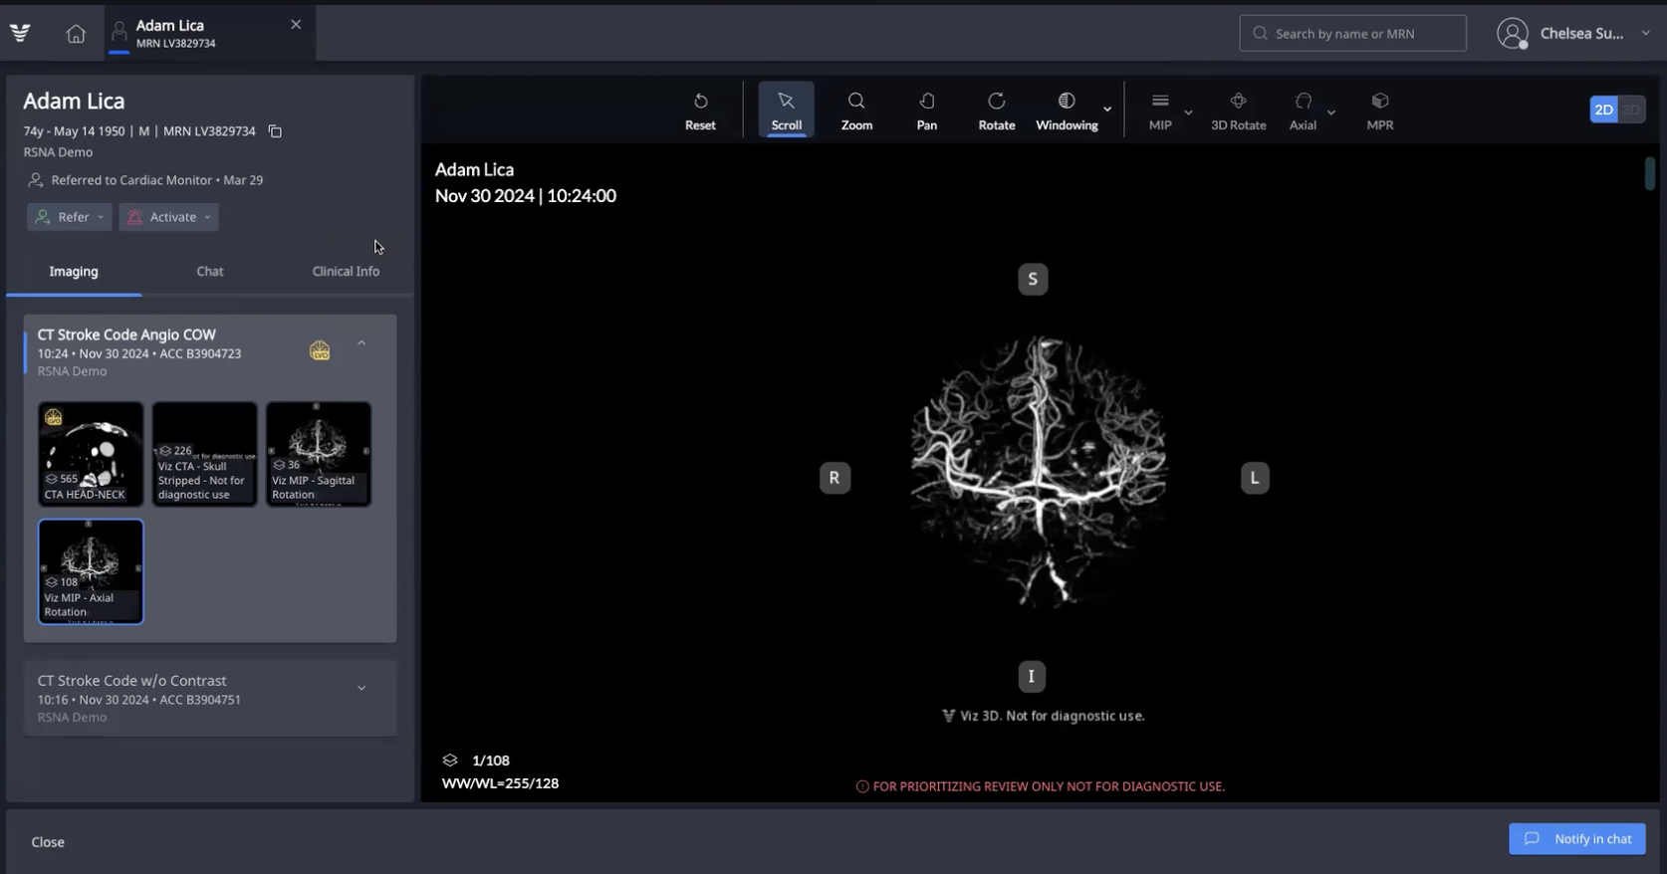The image size is (1667, 874).
Task: Switch viewer to 3D mode
Action: [x=1631, y=109]
